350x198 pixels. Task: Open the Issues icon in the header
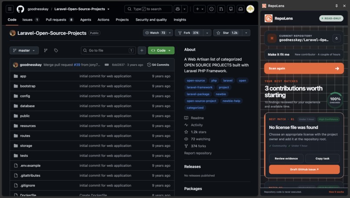pyautogui.click(x=211, y=9)
